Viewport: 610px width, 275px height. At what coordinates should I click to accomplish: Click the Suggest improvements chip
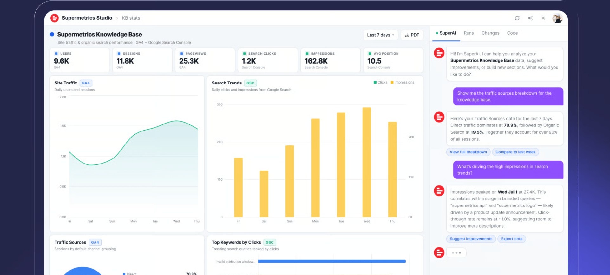pyautogui.click(x=471, y=239)
